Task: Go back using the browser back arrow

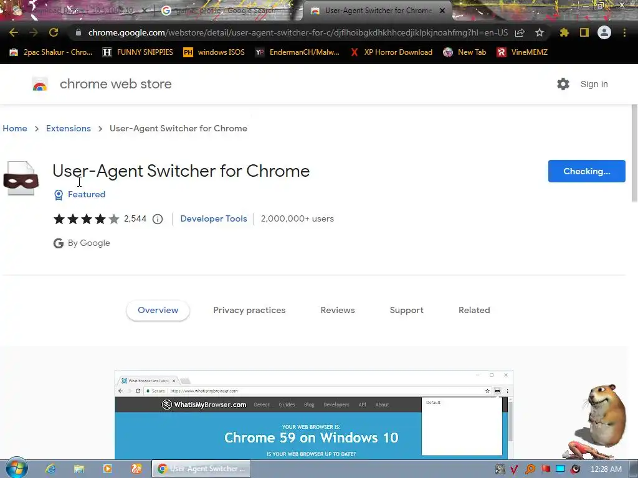Action: pyautogui.click(x=14, y=32)
